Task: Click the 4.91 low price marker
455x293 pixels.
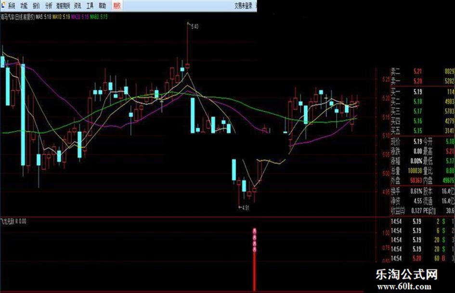Action: click(245, 208)
